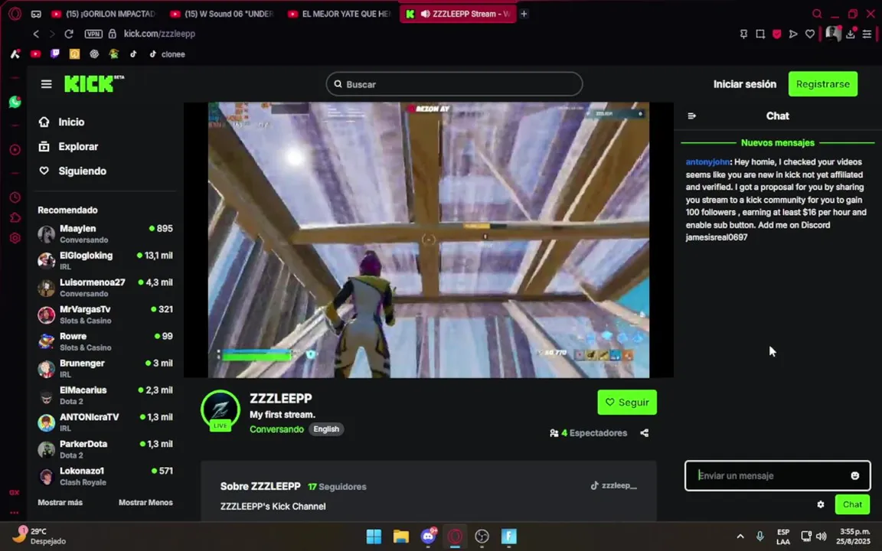Reload the current page
This screenshot has width=882, height=551.
(x=69, y=34)
